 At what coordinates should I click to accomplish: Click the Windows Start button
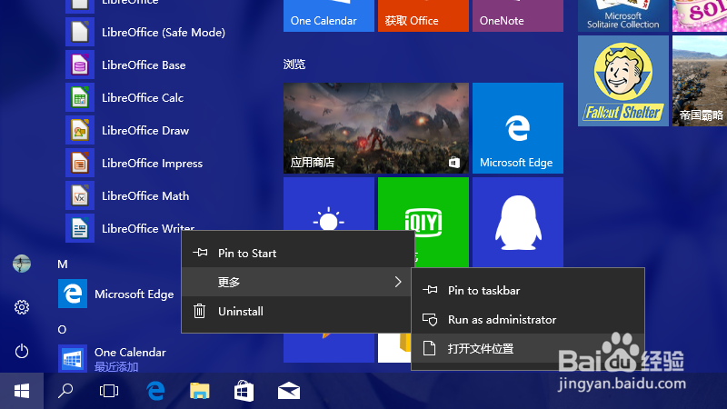(x=22, y=391)
